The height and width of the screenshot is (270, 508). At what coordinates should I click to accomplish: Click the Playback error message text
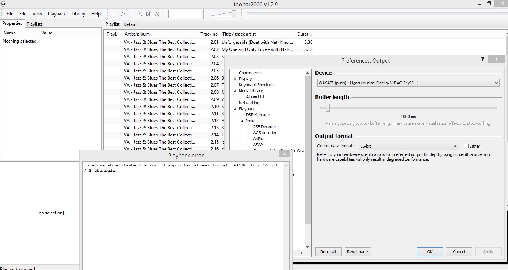(181, 168)
